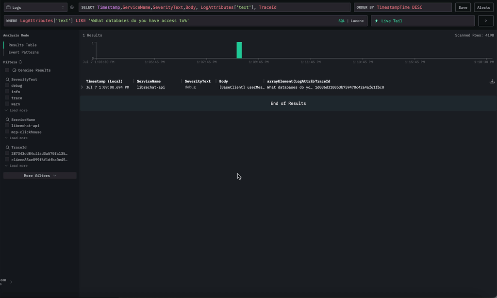Open the Alerts button
497x298 pixels.
[x=483, y=7]
